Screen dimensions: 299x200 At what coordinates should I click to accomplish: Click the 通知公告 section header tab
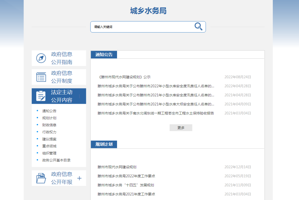104,55
